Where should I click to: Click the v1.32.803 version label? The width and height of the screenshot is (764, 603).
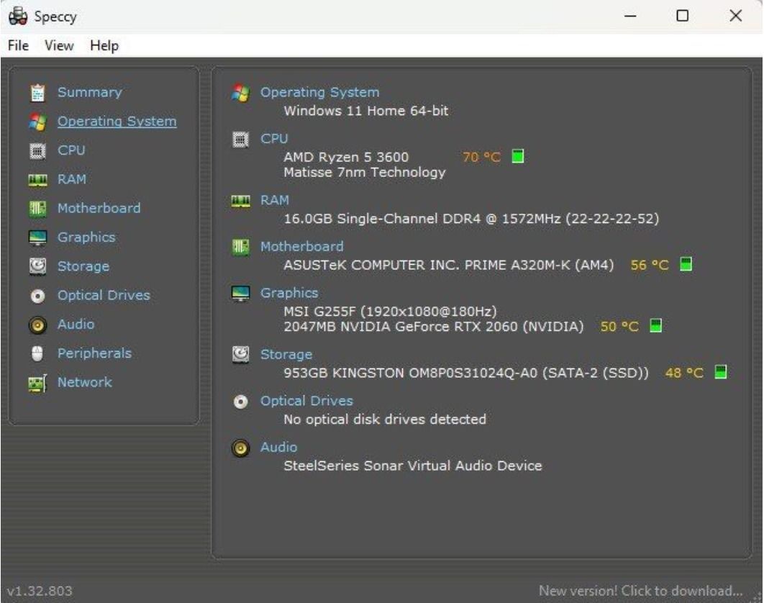40,591
